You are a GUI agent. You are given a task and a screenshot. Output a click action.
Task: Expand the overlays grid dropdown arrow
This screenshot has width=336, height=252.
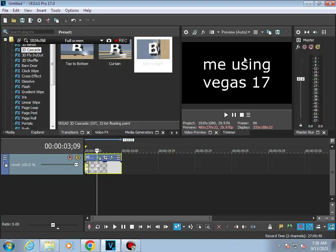pos(262,32)
